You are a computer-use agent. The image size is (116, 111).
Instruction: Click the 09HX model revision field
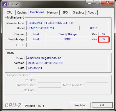(94, 28)
